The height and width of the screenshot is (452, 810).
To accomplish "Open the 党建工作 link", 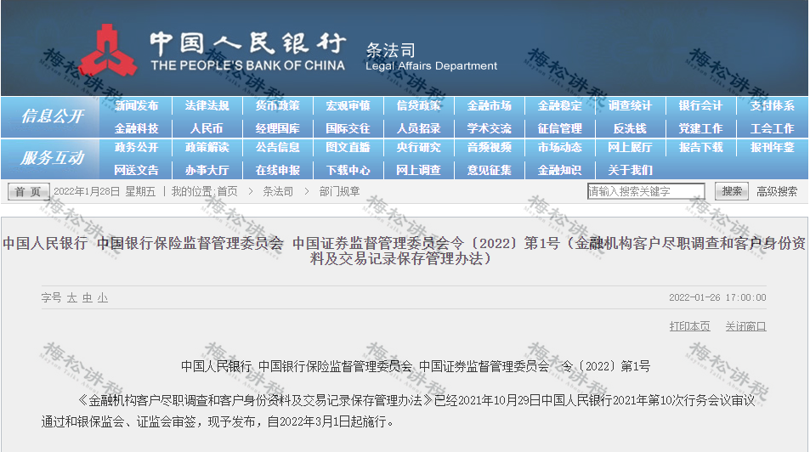I will click(700, 128).
